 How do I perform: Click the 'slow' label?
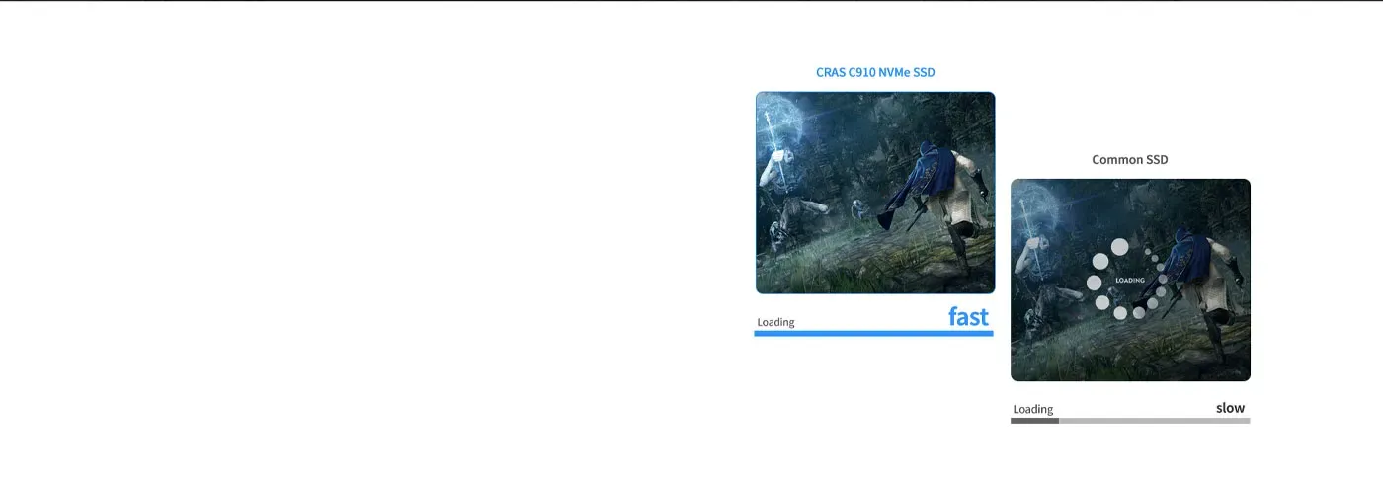[x=1230, y=408]
